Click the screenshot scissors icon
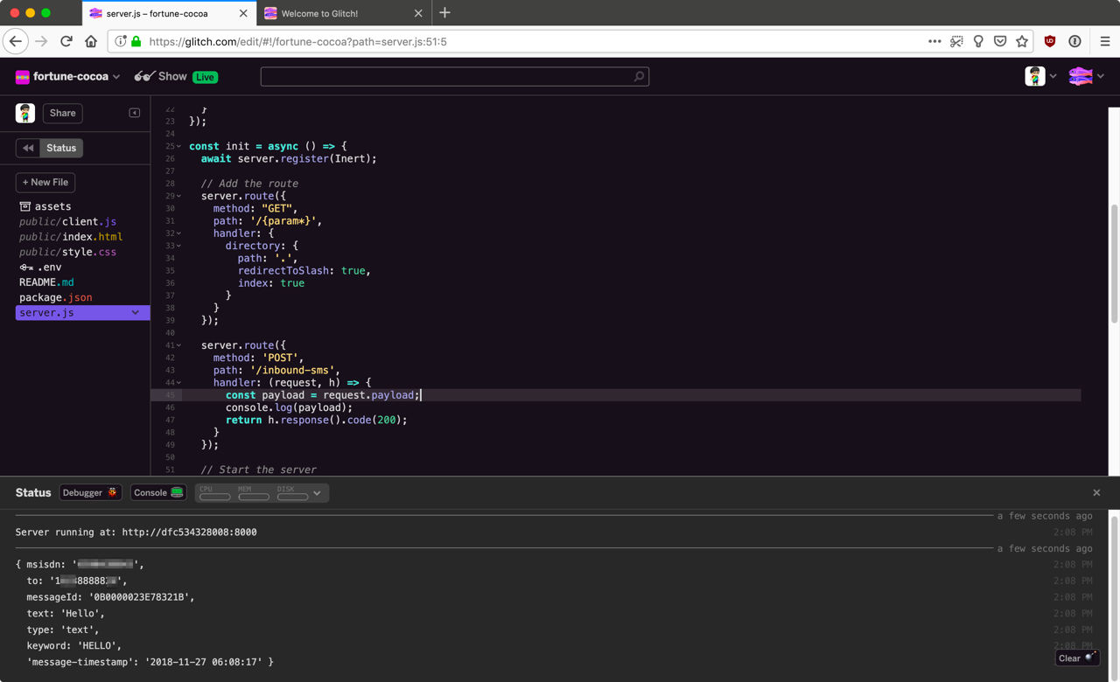The width and height of the screenshot is (1120, 682). click(957, 41)
